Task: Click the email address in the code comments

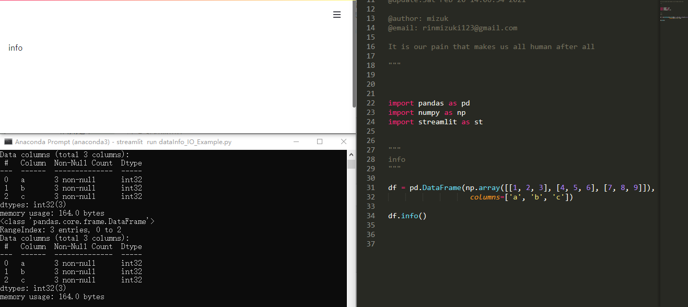Action: [x=470, y=28]
